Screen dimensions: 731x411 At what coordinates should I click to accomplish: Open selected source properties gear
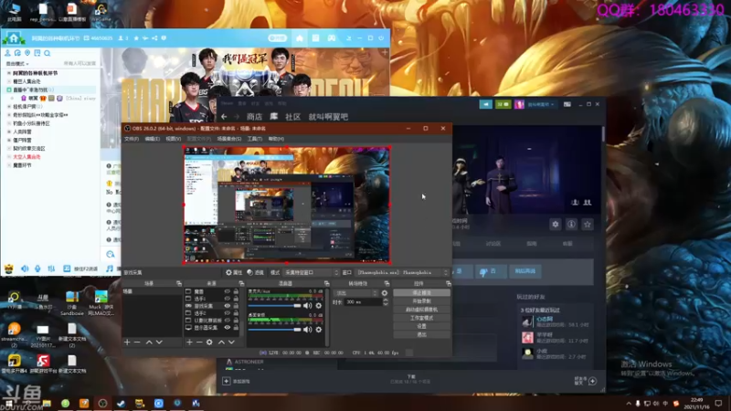click(209, 342)
